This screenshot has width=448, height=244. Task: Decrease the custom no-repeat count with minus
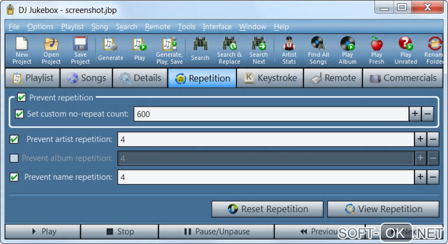click(428, 114)
